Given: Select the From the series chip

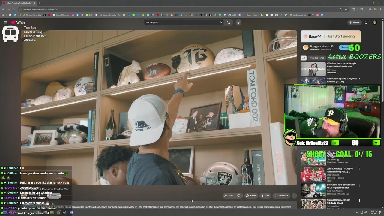Looking at the screenshot, I should click(317, 58).
